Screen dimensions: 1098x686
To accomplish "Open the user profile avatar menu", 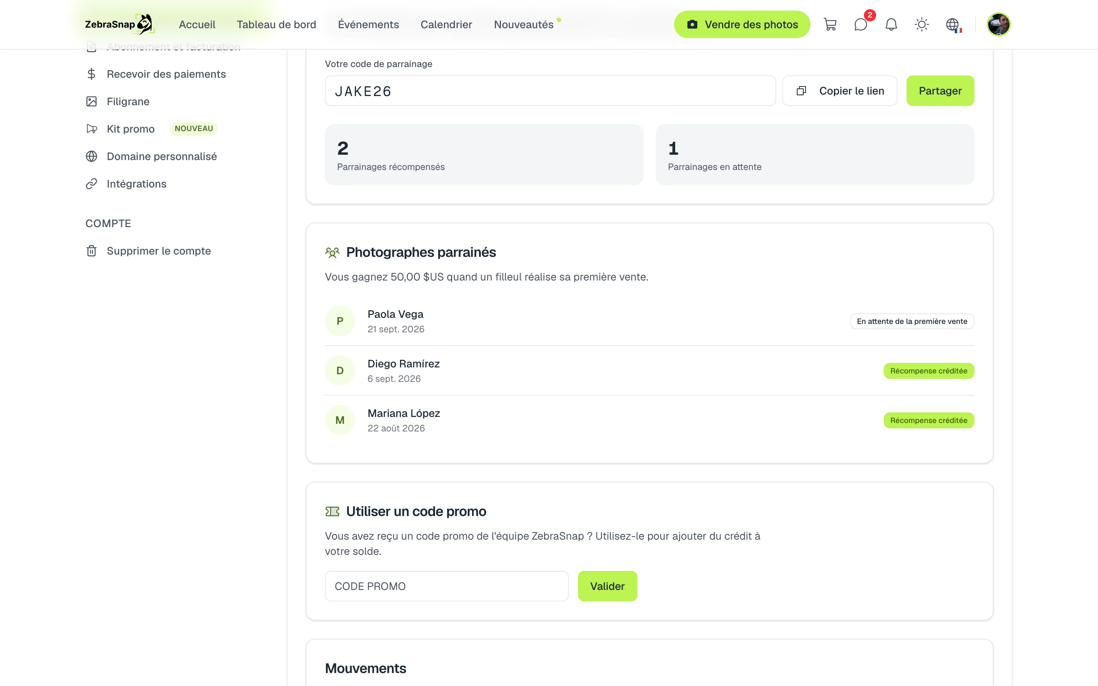I will pos(998,24).
